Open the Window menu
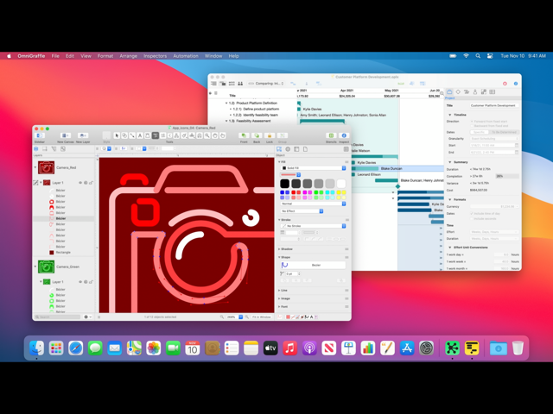The image size is (553, 414). [213, 56]
